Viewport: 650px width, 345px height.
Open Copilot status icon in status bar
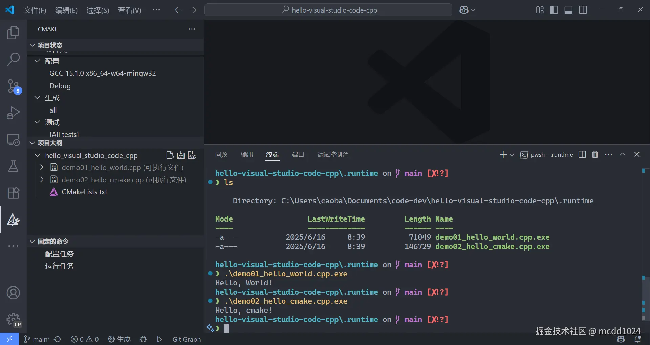(621, 339)
